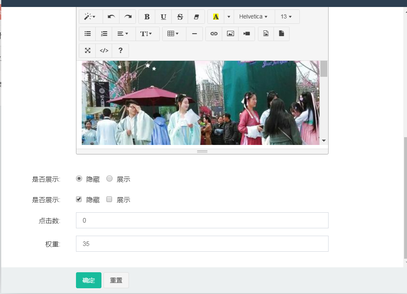Click the 重置 reset button
407x294 pixels.
tap(116, 280)
